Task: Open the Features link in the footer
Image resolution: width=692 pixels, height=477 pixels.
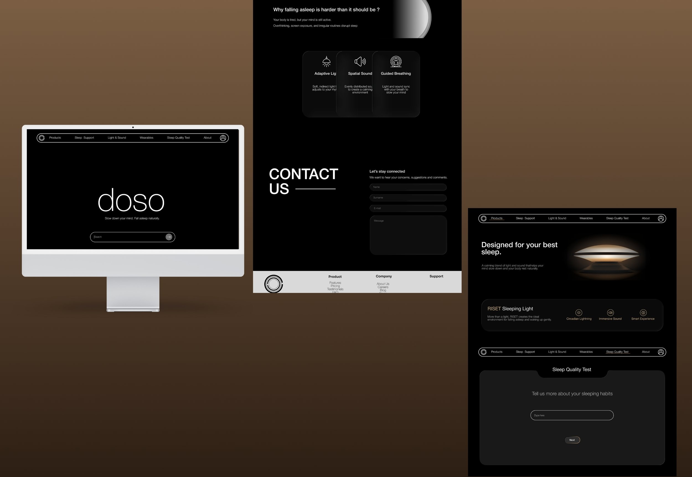Action: [335, 283]
